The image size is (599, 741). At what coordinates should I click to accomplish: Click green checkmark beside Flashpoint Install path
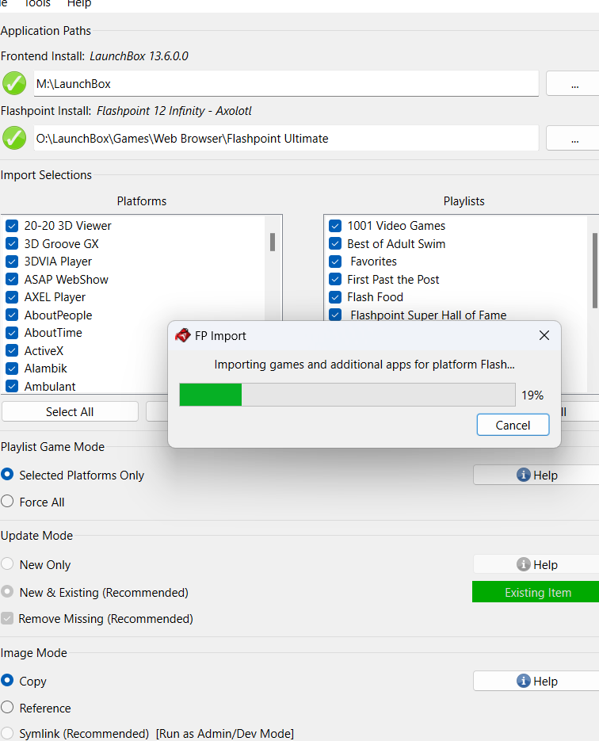click(14, 138)
